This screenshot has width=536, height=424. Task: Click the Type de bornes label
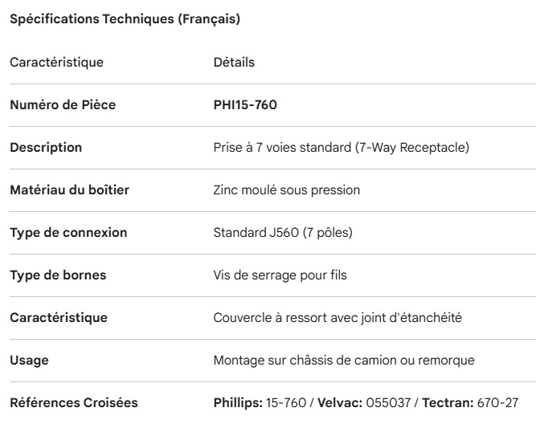pyautogui.click(x=57, y=275)
